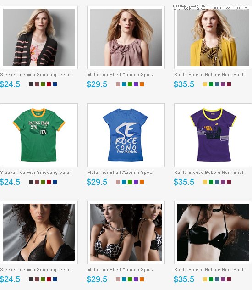This screenshot has width=252, height=290.
Task: Select yellow swatch under top-row $35.5 item
Action: [x=205, y=84]
